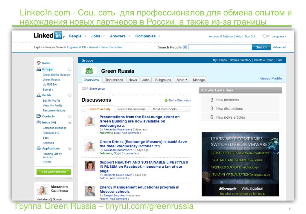Open the Search People type dropdown

pyautogui.click(x=185, y=47)
